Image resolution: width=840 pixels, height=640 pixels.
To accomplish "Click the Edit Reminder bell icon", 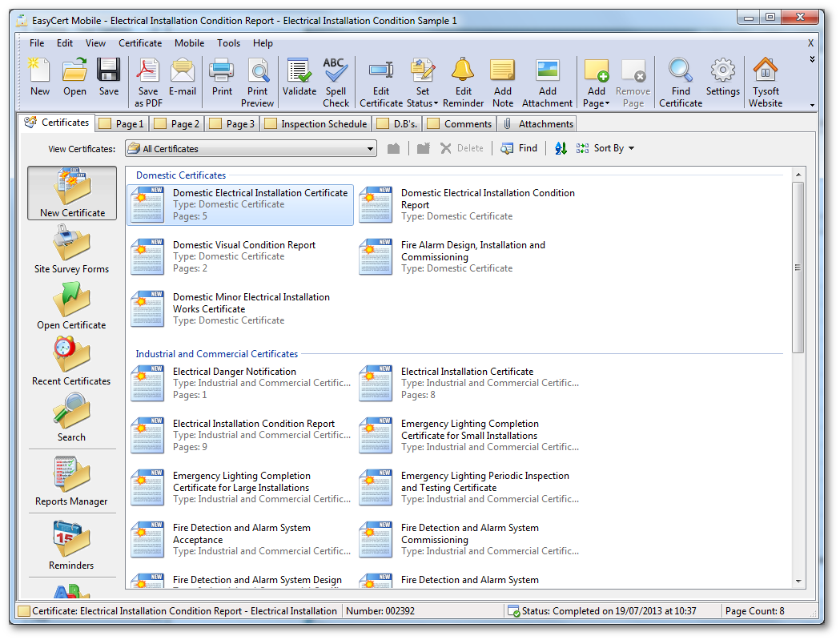I will (x=464, y=83).
